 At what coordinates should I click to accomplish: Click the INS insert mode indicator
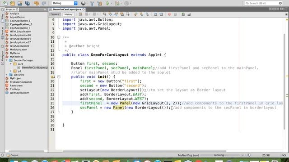click(284, 155)
